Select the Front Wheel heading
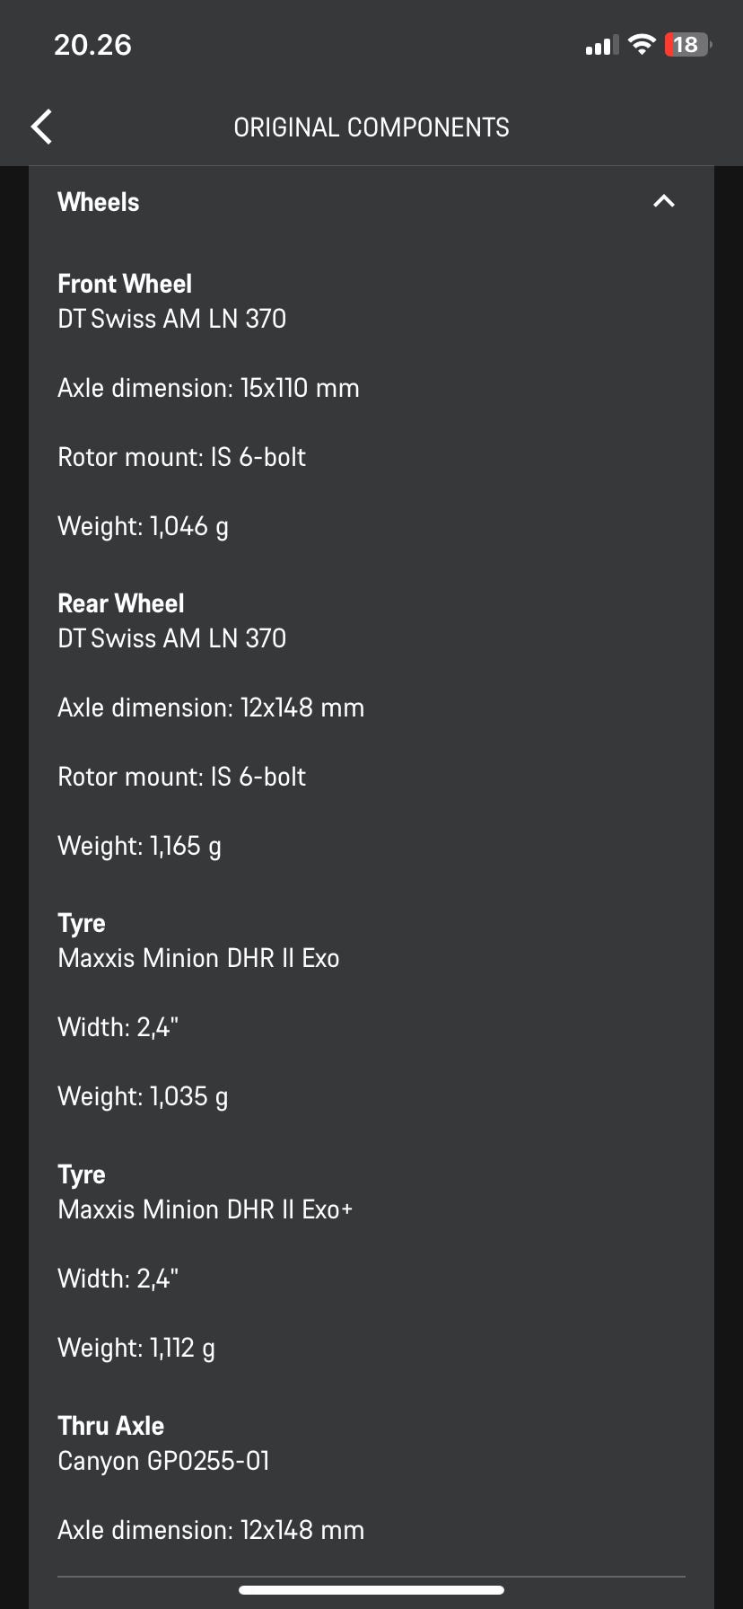Viewport: 743px width, 1609px height. point(125,284)
